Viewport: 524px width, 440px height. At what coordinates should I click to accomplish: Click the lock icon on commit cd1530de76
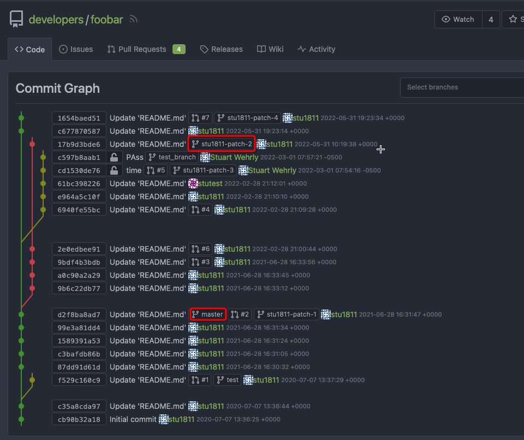pyautogui.click(x=115, y=170)
